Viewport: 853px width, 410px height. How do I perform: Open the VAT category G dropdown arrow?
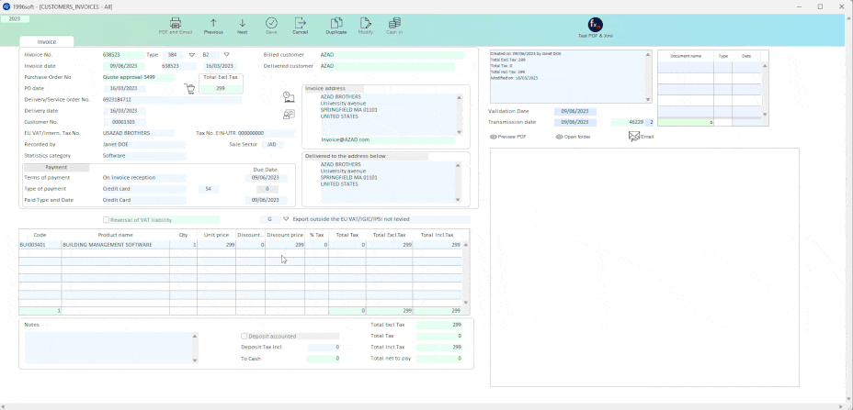pyautogui.click(x=286, y=219)
